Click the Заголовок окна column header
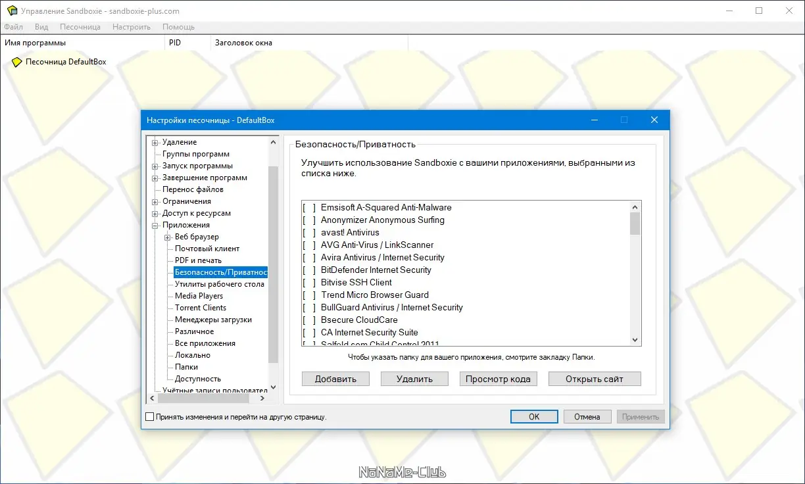Viewport: 805px width, 484px height. click(309, 43)
